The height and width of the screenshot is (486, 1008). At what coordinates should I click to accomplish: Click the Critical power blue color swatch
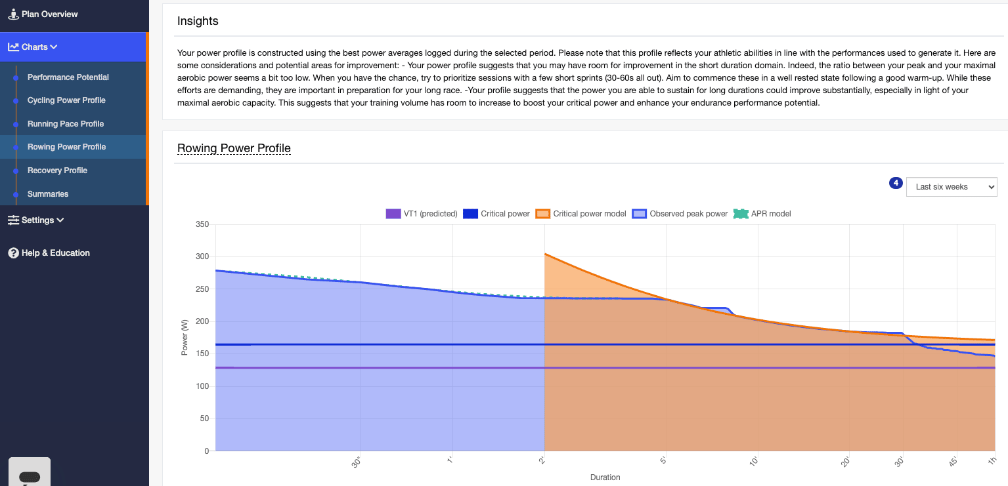tap(470, 214)
